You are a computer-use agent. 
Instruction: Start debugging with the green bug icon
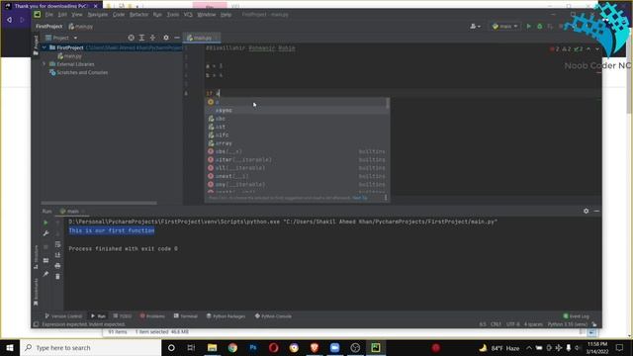(x=540, y=27)
